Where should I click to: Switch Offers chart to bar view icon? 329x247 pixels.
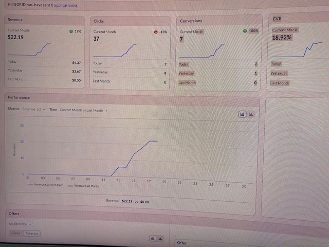coord(160,239)
